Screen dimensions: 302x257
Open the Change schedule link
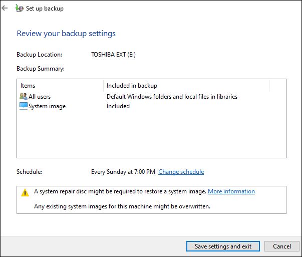coord(181,172)
